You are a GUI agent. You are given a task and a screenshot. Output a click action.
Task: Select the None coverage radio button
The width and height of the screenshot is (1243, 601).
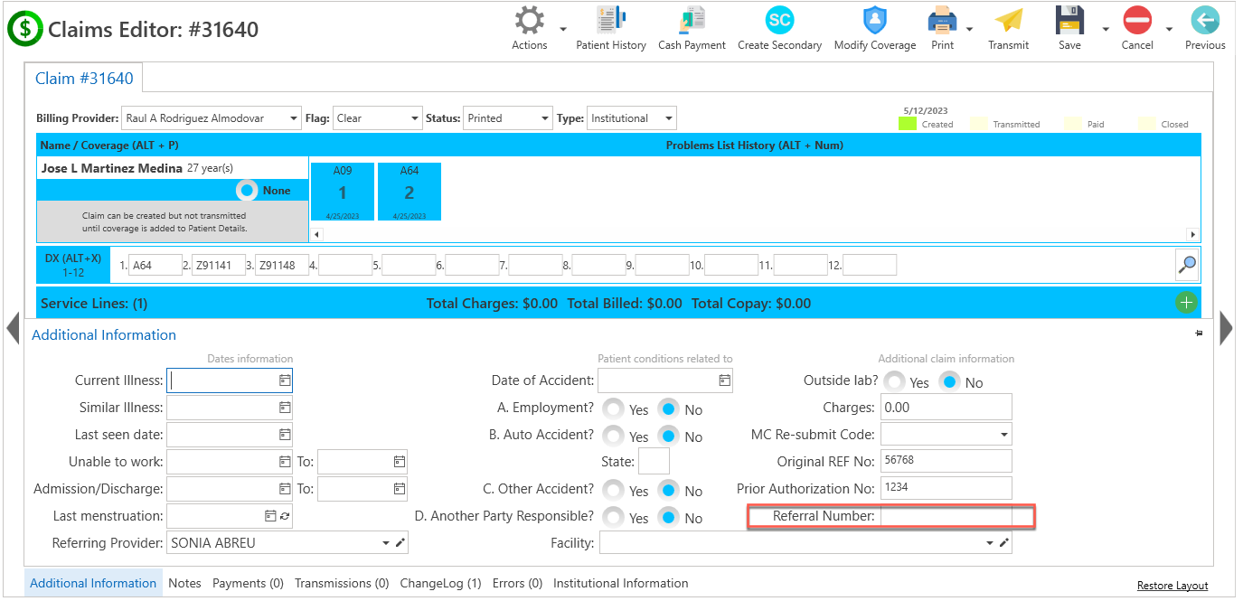[x=247, y=191]
